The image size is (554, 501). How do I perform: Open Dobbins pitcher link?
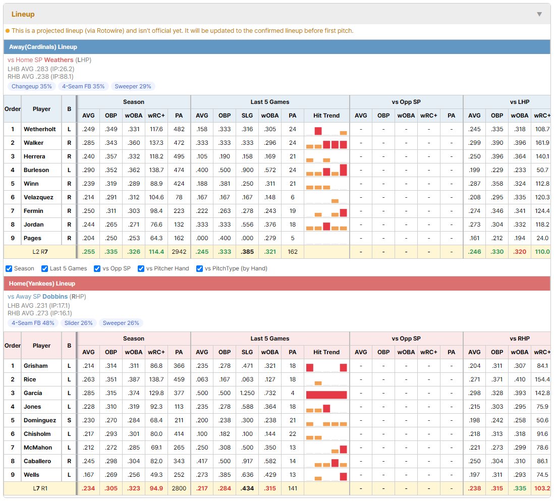[x=55, y=297]
